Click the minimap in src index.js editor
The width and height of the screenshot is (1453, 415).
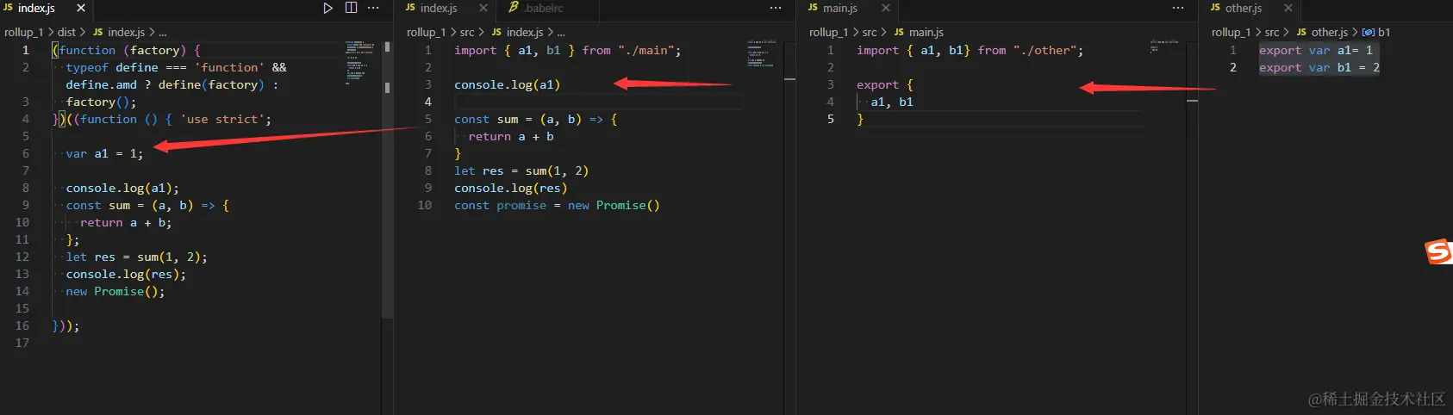(763, 54)
